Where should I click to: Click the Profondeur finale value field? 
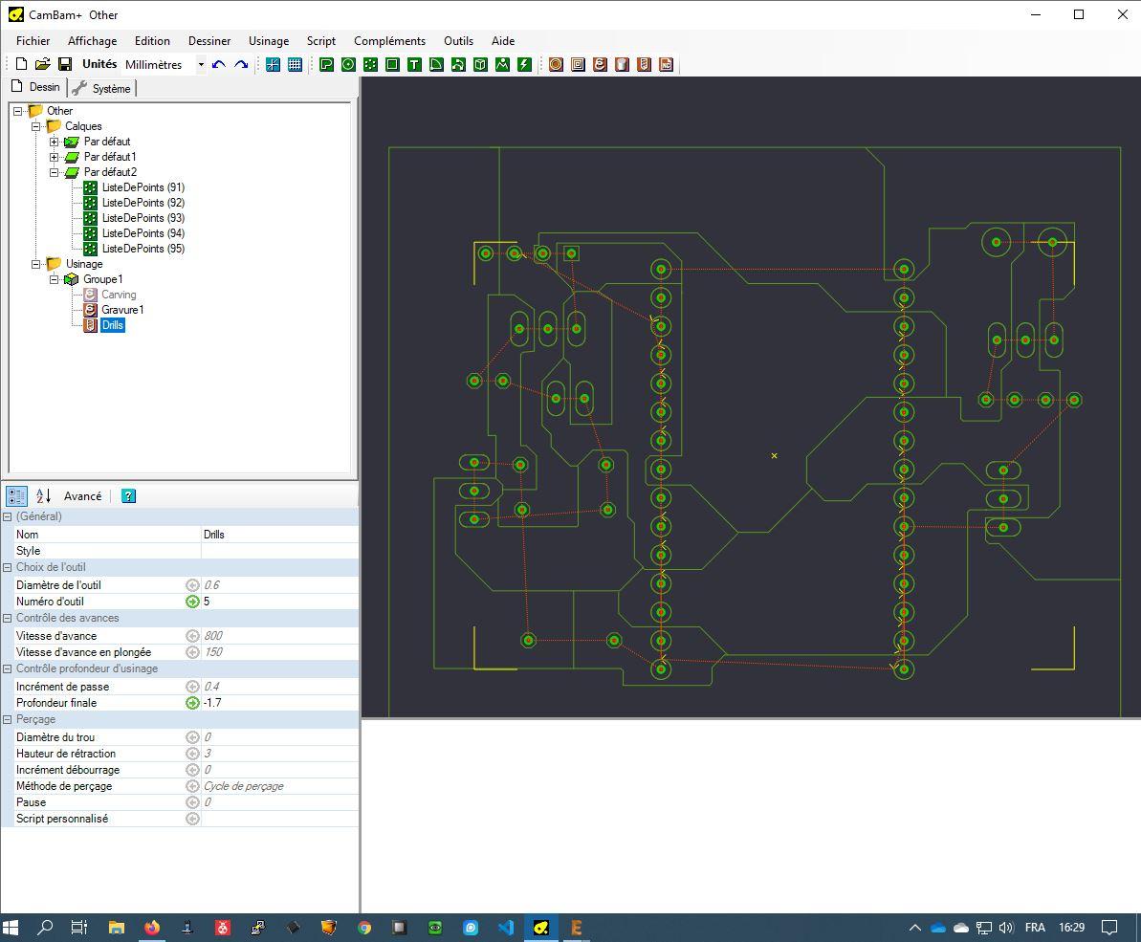click(277, 703)
